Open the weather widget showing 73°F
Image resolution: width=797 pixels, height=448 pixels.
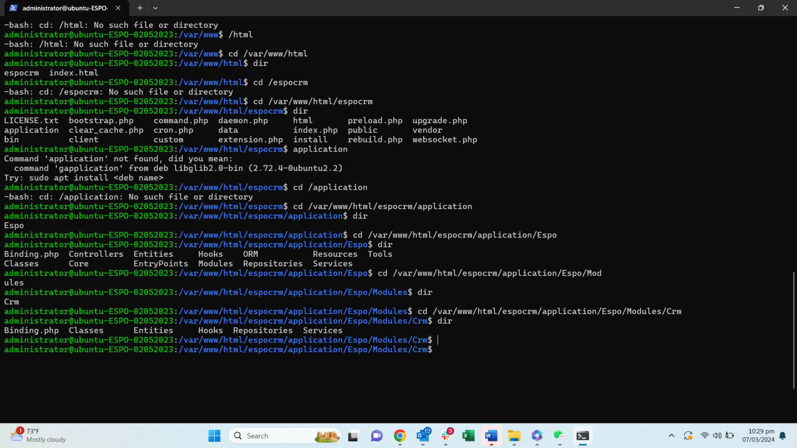[38, 435]
